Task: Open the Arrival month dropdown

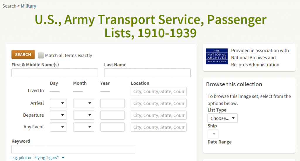Action: [83, 103]
